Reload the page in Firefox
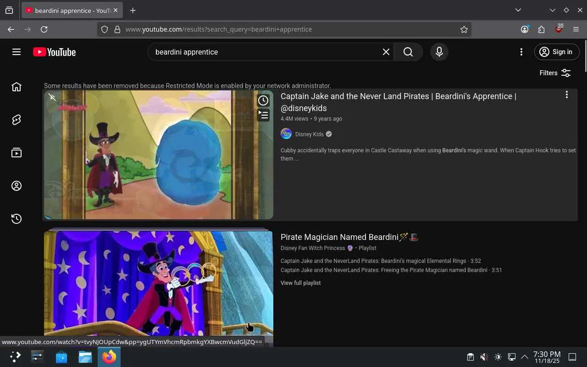The height and width of the screenshot is (367, 587). [x=44, y=29]
